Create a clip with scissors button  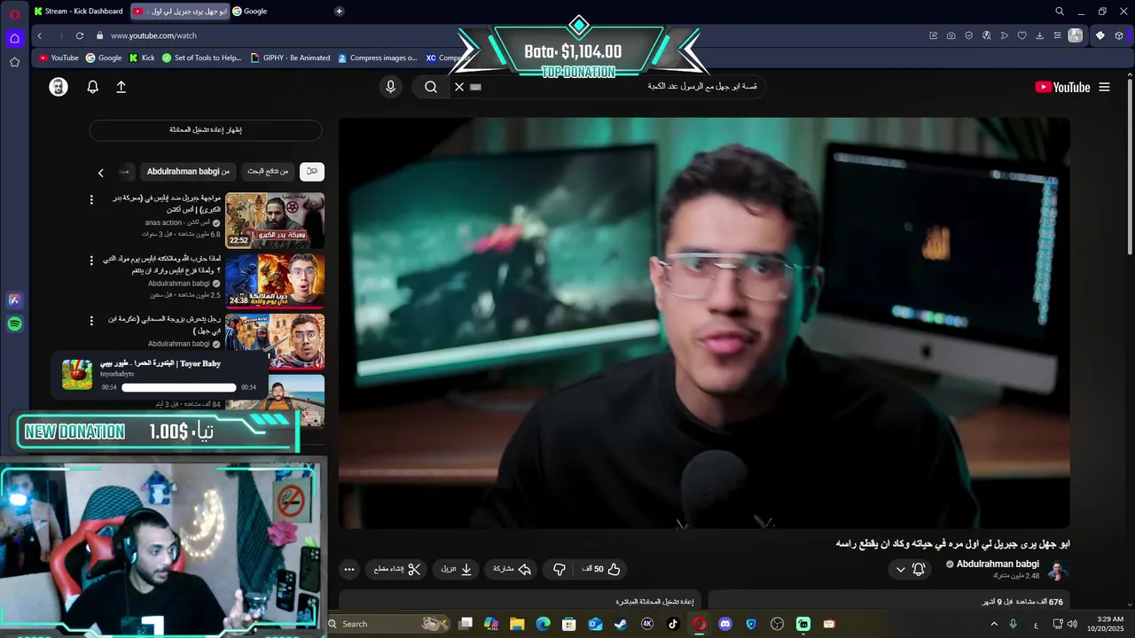(397, 569)
